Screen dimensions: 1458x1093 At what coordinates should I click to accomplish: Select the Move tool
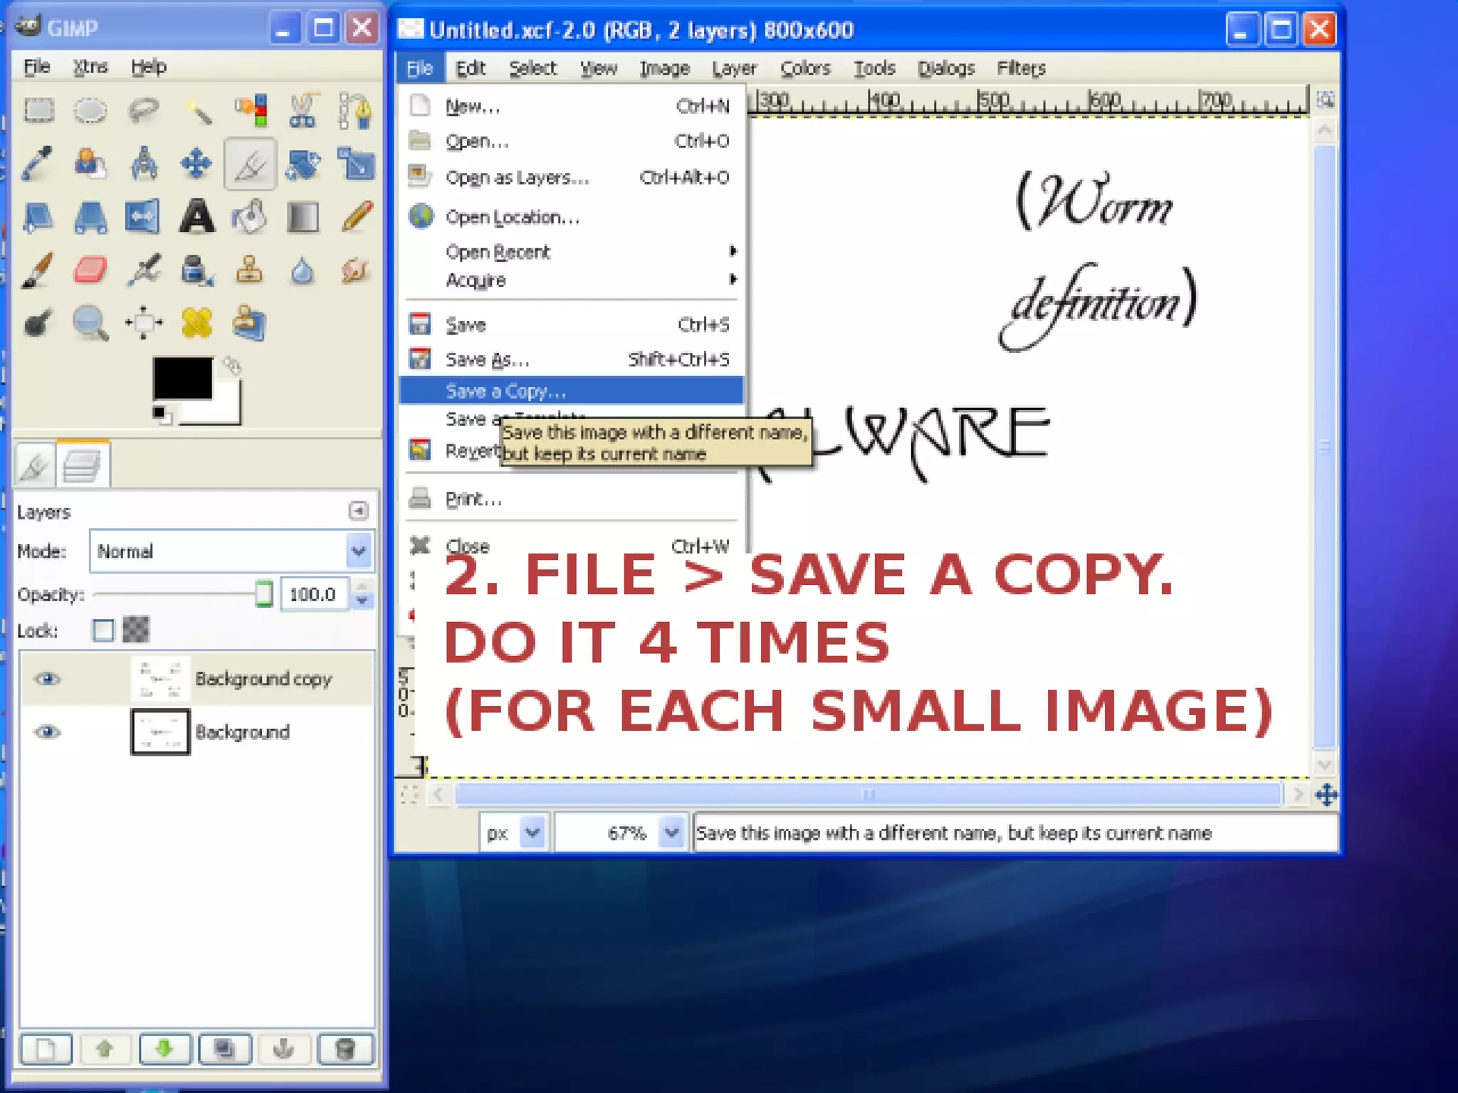(196, 164)
